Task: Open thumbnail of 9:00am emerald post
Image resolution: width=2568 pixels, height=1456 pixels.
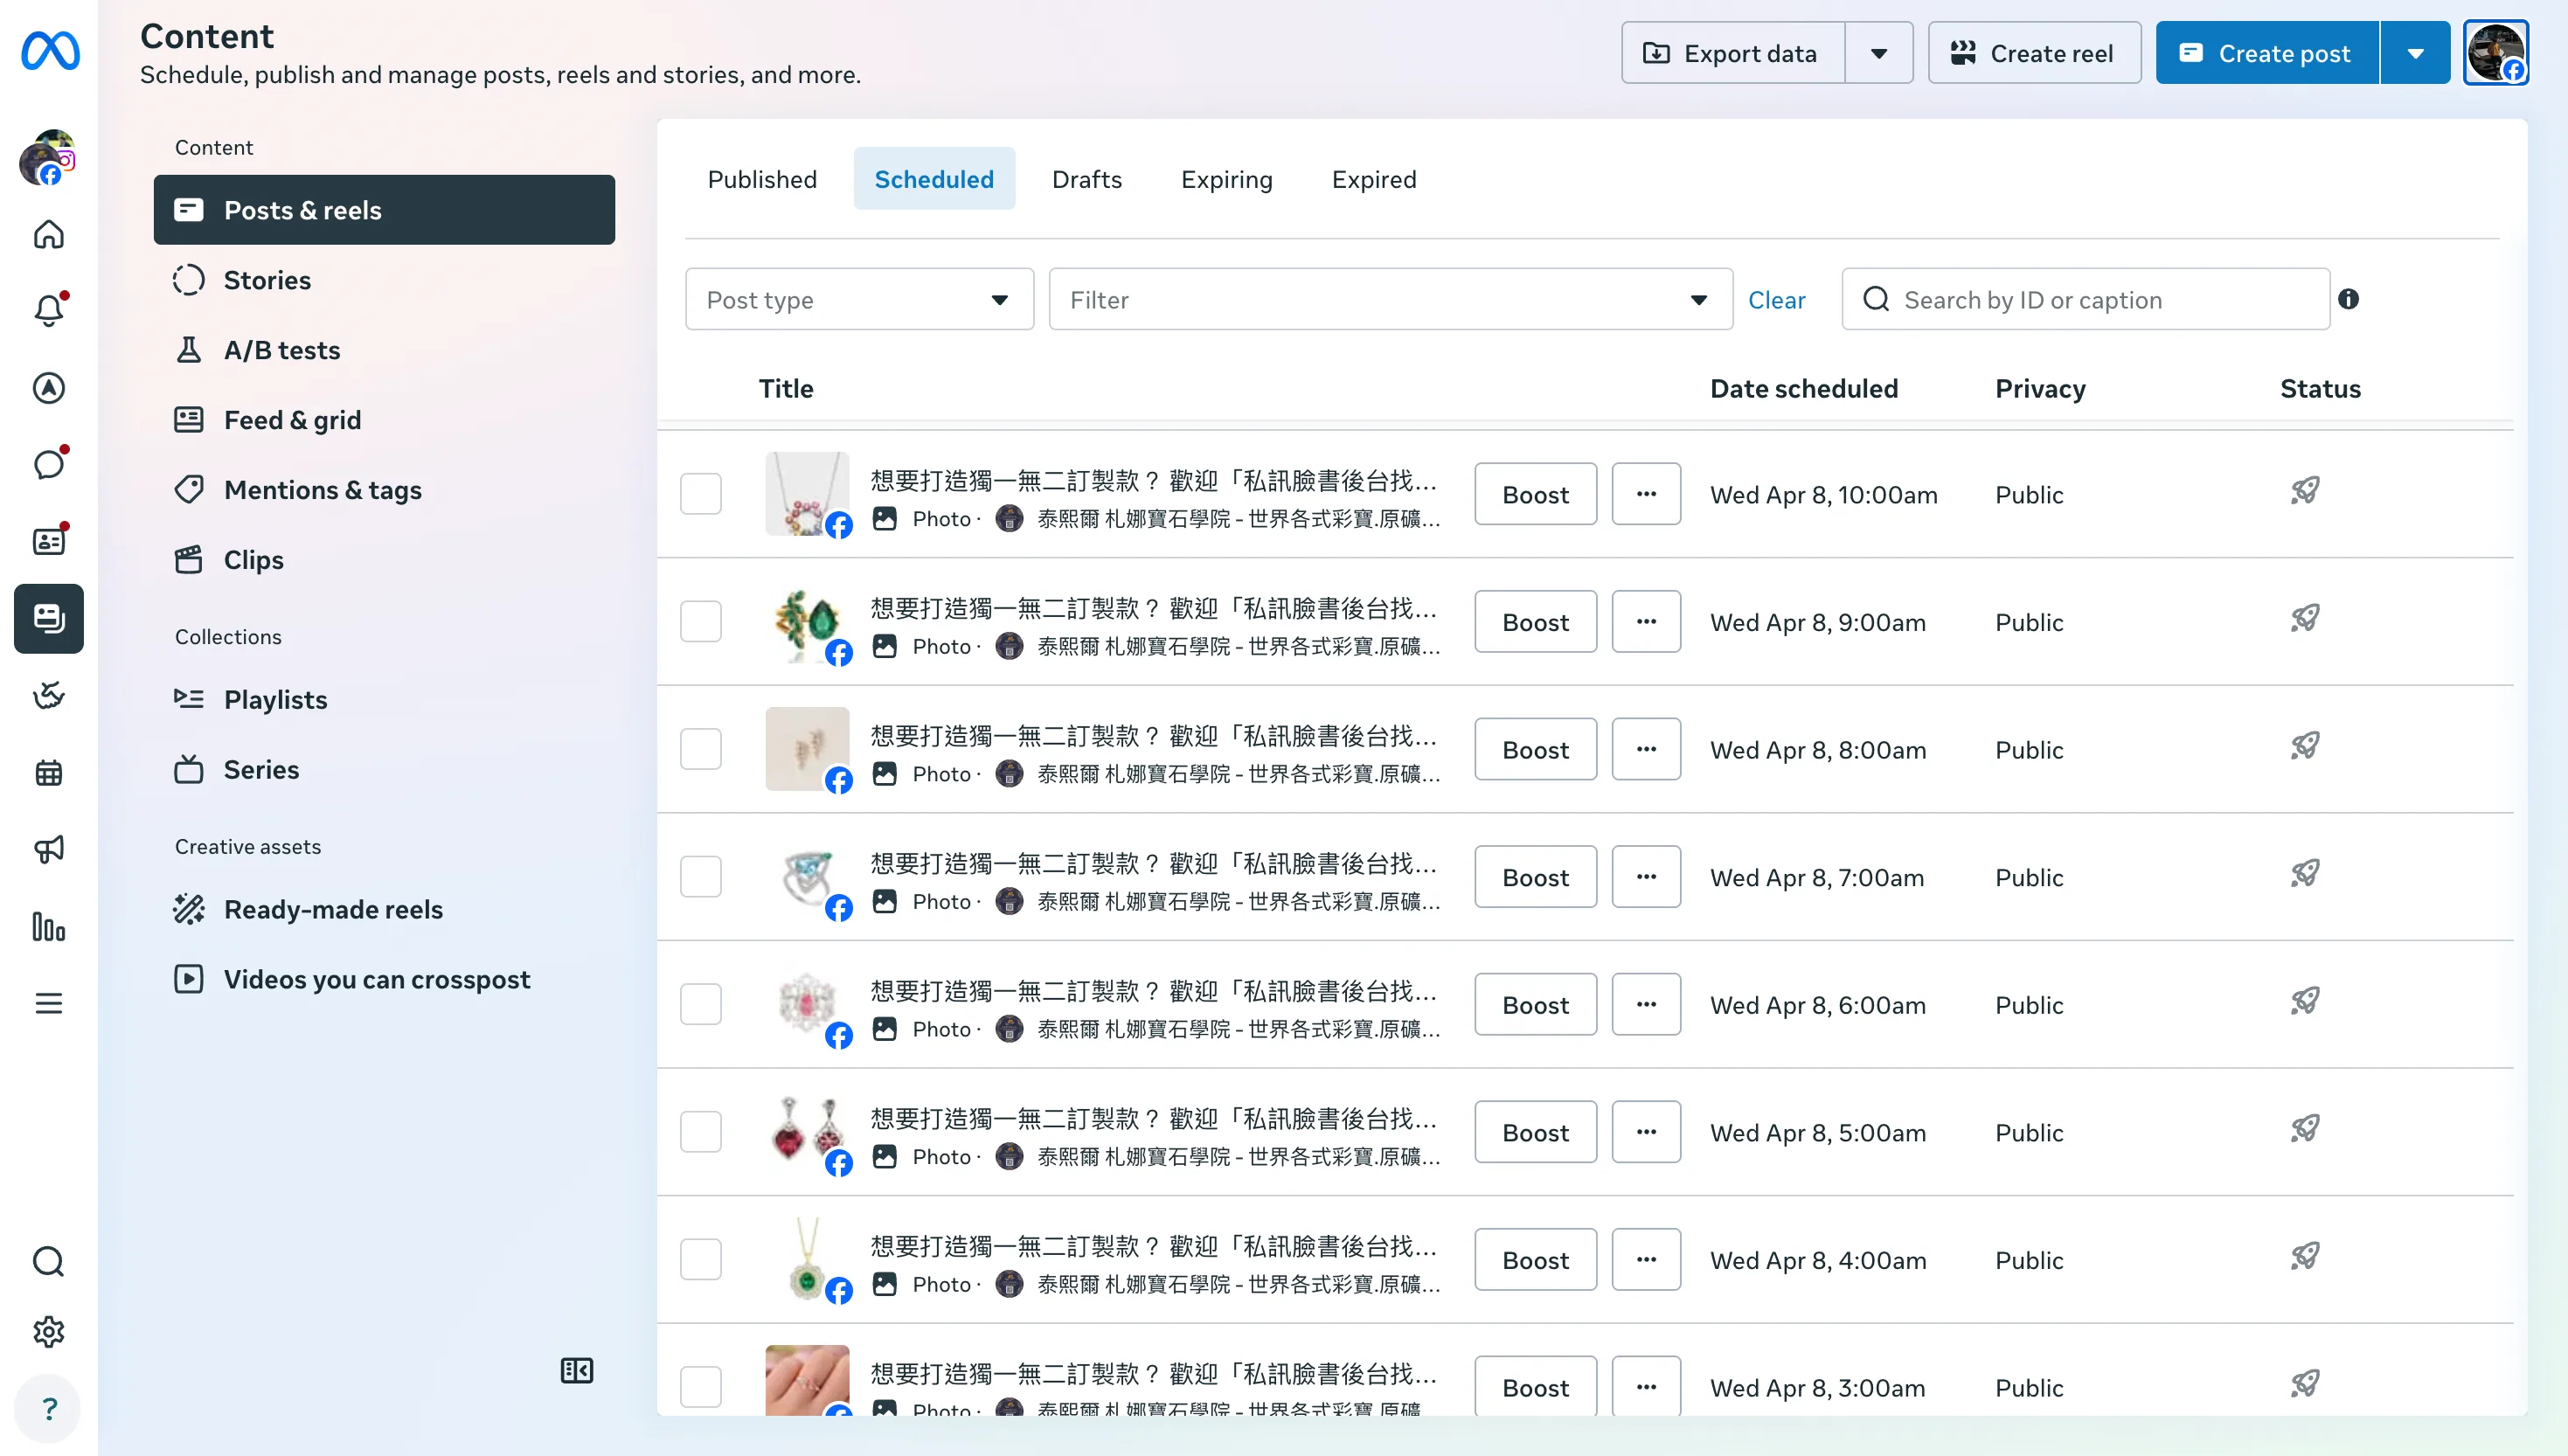Action: 807,621
